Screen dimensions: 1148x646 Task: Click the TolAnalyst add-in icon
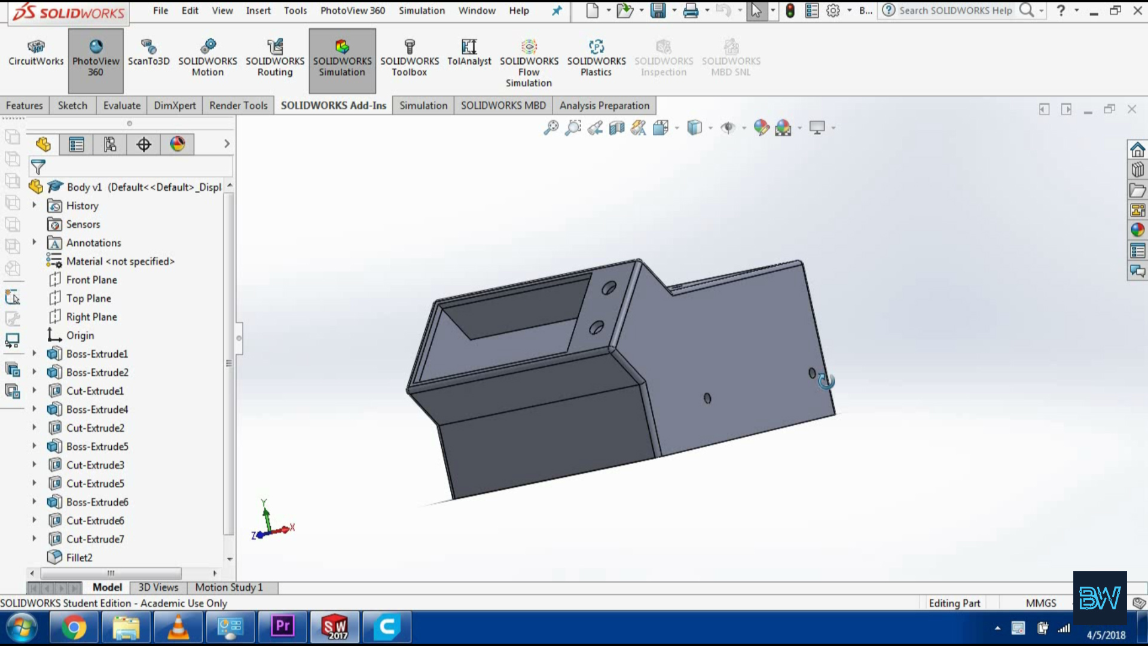(x=469, y=53)
